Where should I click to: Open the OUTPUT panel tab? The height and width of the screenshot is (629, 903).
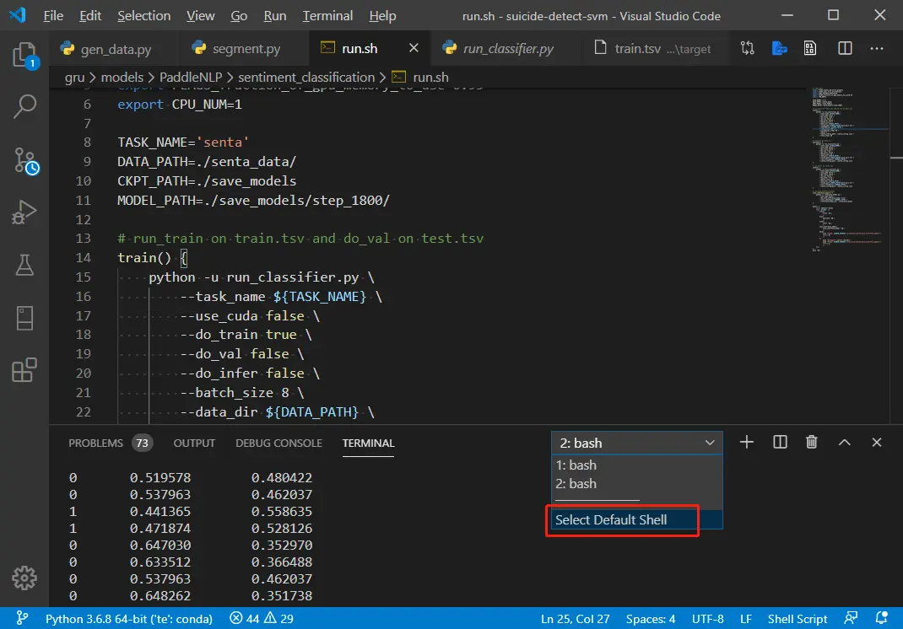(194, 444)
